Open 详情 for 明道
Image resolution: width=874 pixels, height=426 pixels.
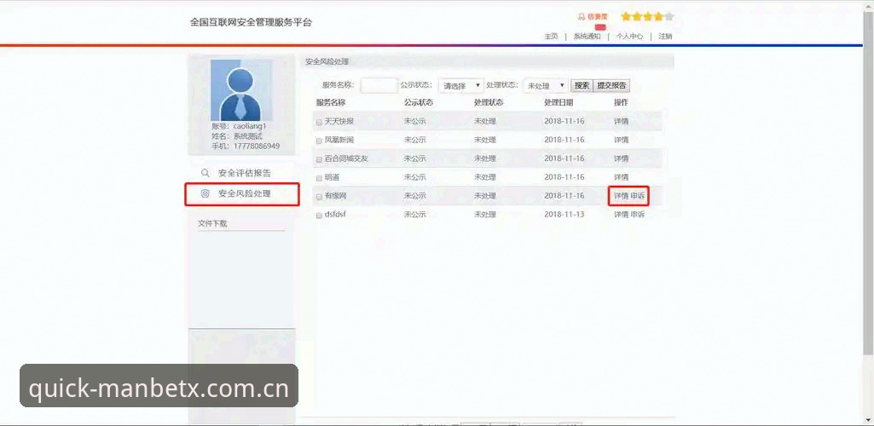point(621,177)
